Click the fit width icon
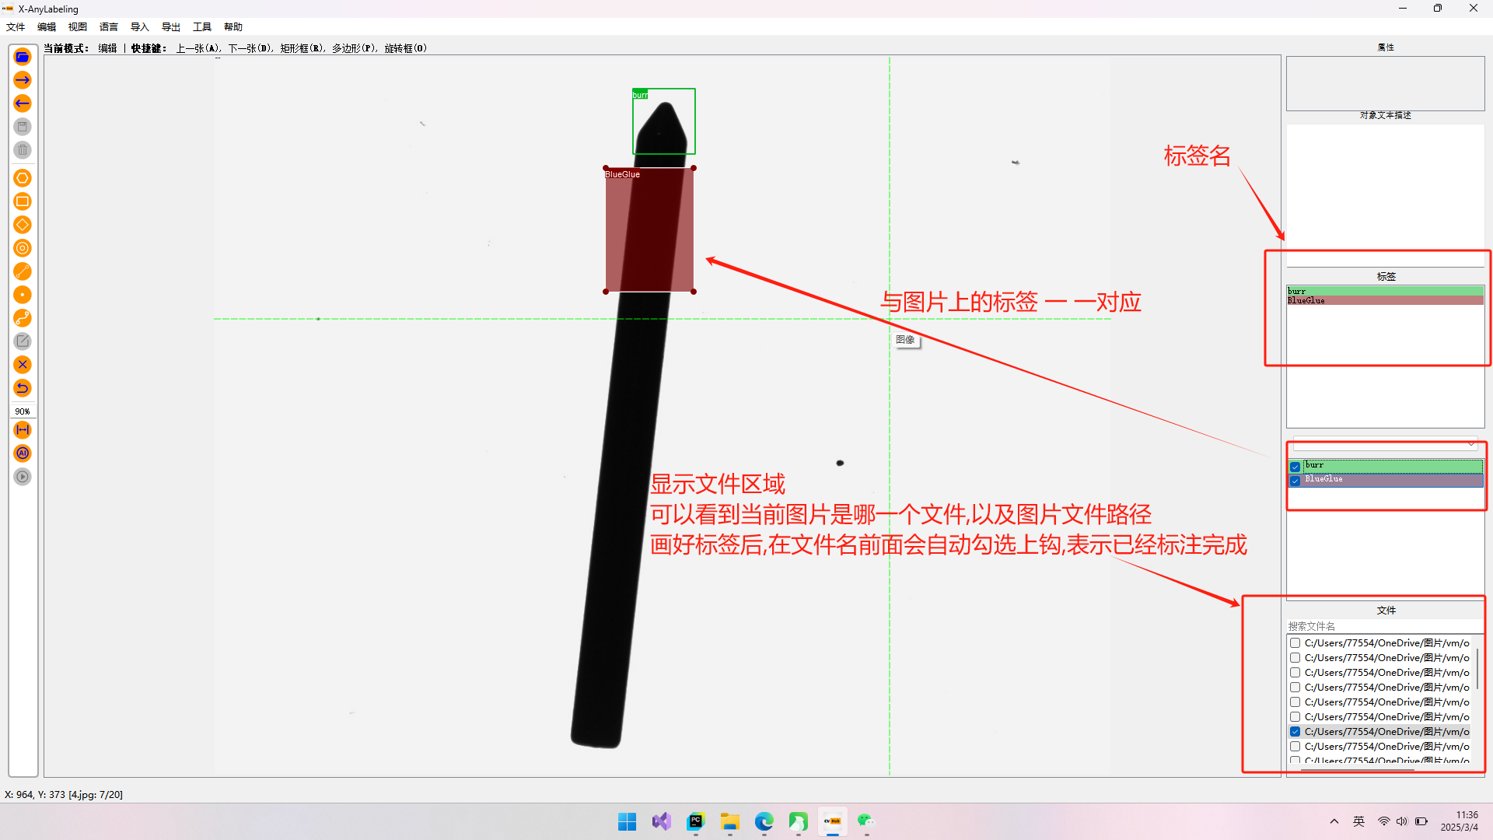 coord(23,430)
